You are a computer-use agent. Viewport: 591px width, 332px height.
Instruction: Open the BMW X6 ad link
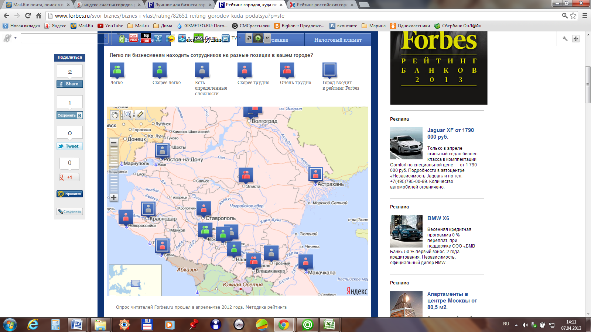pos(438,218)
